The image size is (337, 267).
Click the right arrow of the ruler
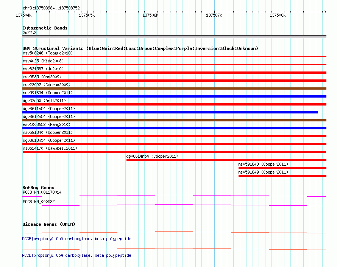tap(325, 12)
